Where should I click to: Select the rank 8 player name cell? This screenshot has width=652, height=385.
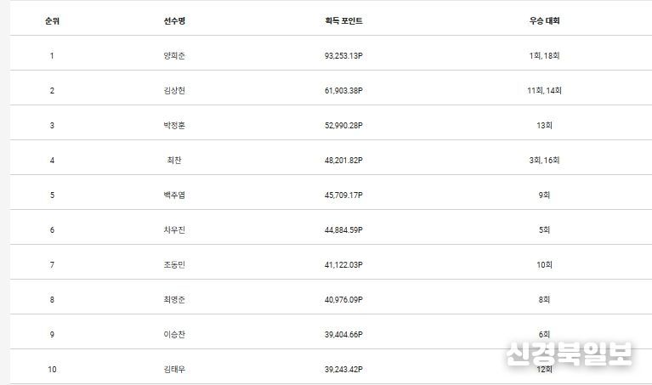click(x=175, y=299)
